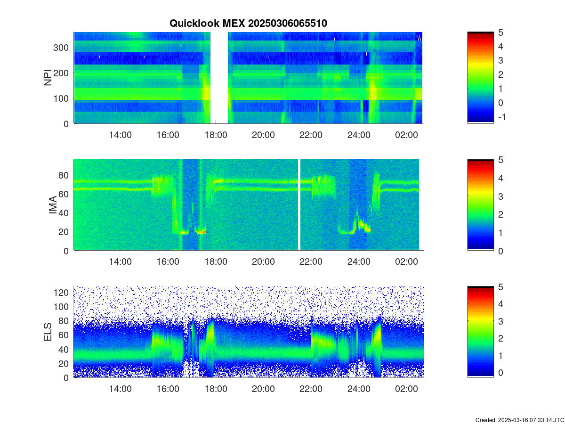Click the 20 tick on the IMA y-axis
This screenshot has height=424, width=565.
(65, 231)
